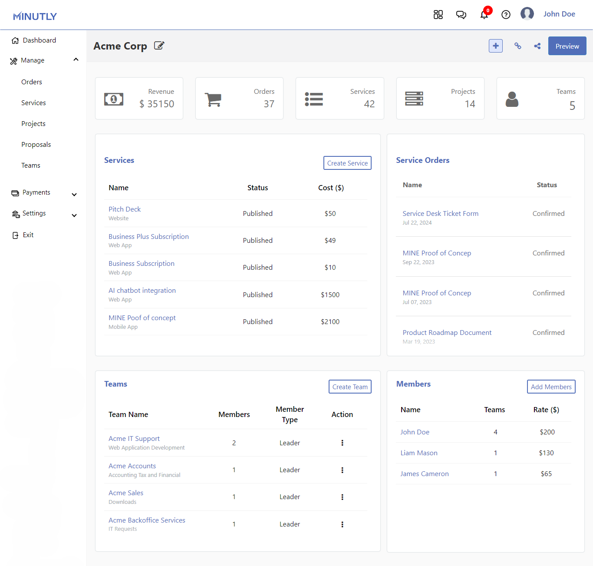The width and height of the screenshot is (593, 566).
Task: Open Acme Backoffice Services team
Action: click(x=147, y=520)
